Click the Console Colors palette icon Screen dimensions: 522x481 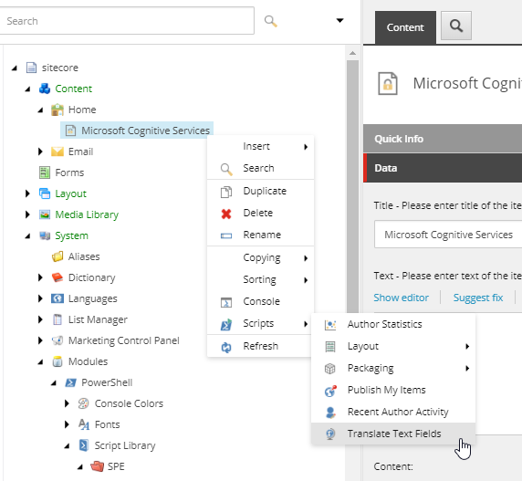(x=83, y=403)
